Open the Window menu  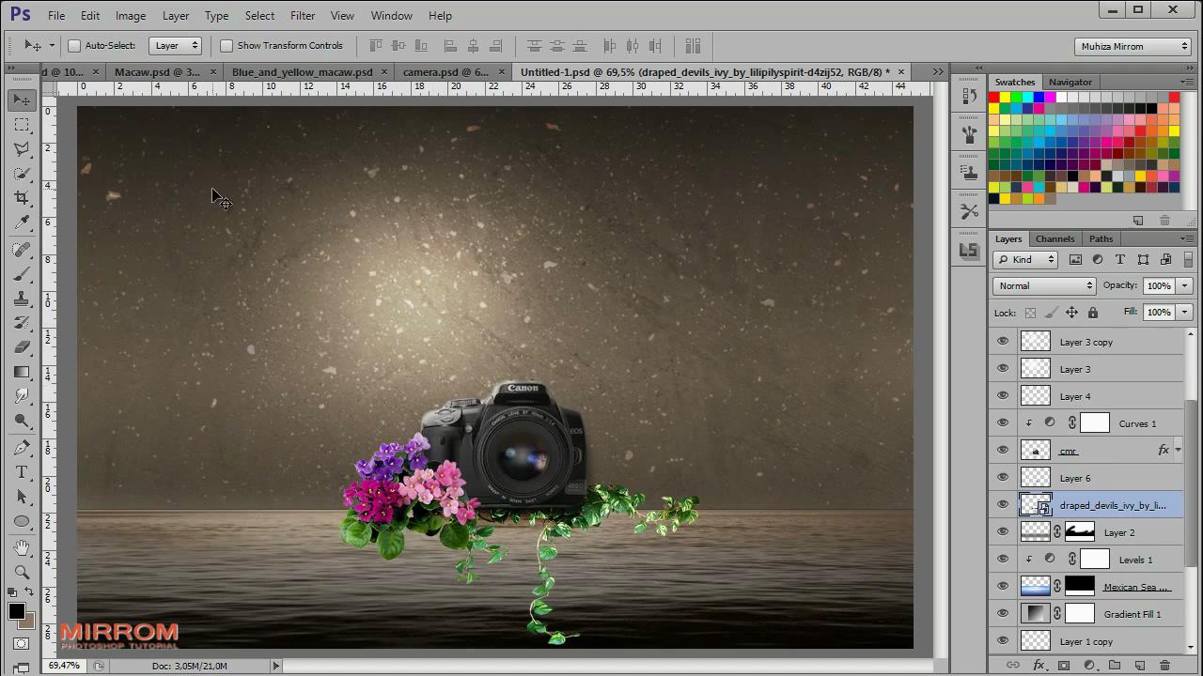pyautogui.click(x=391, y=16)
